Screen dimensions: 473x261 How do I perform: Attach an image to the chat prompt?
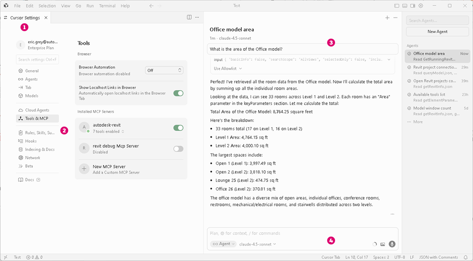click(x=382, y=244)
